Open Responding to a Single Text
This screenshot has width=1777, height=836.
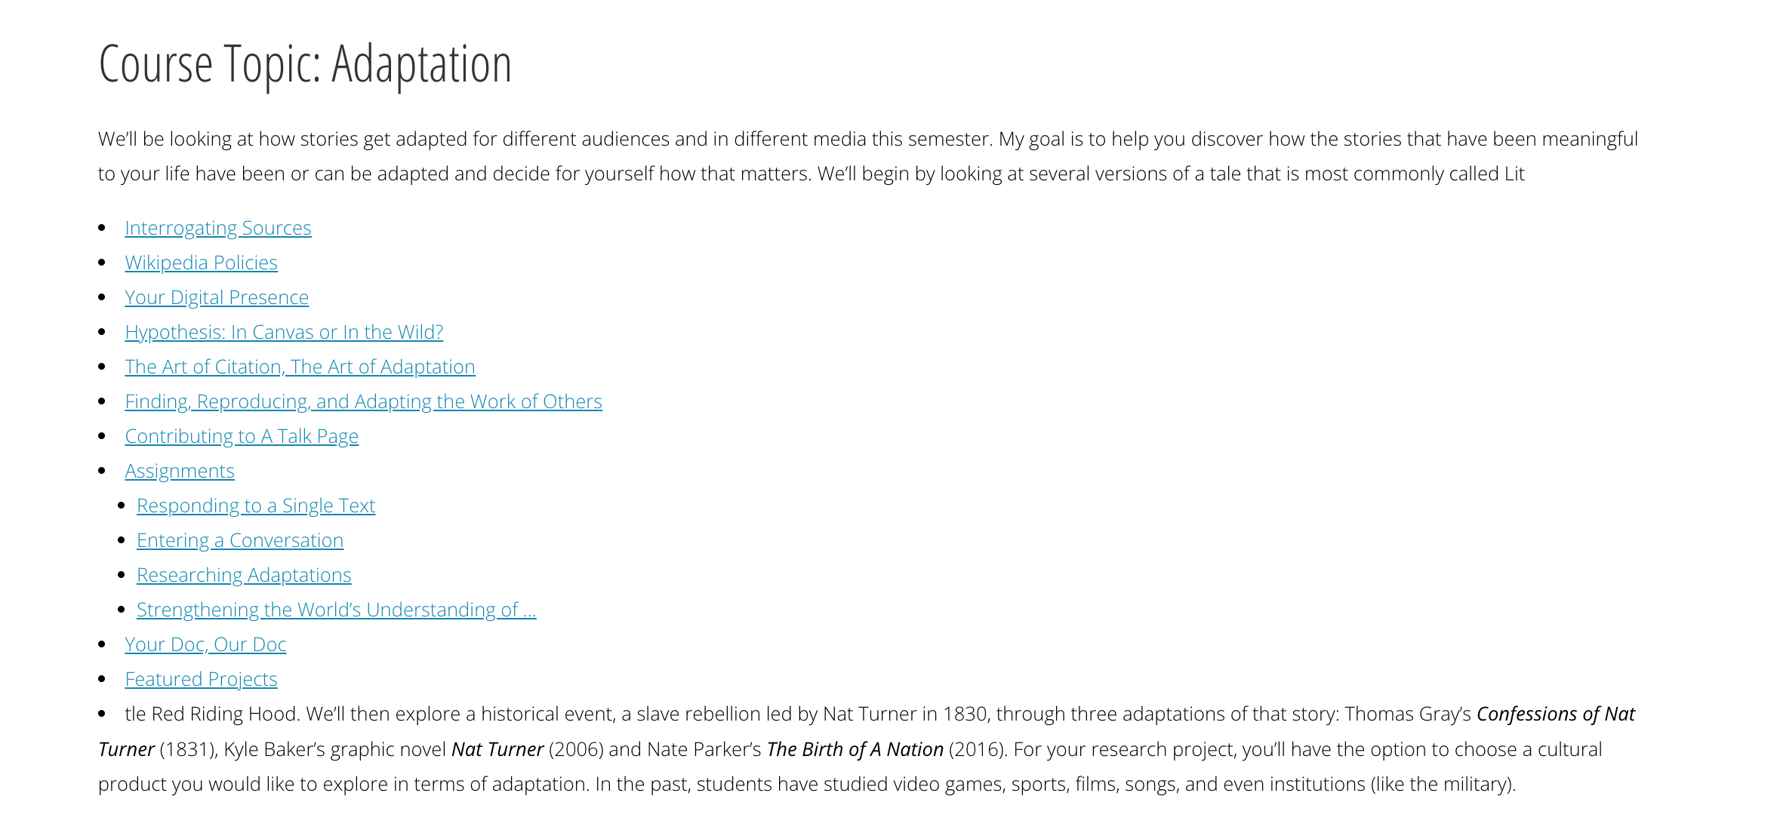tap(255, 505)
